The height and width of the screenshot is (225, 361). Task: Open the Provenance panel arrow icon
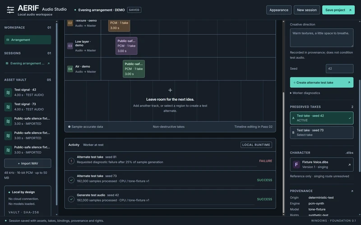pos(352,191)
